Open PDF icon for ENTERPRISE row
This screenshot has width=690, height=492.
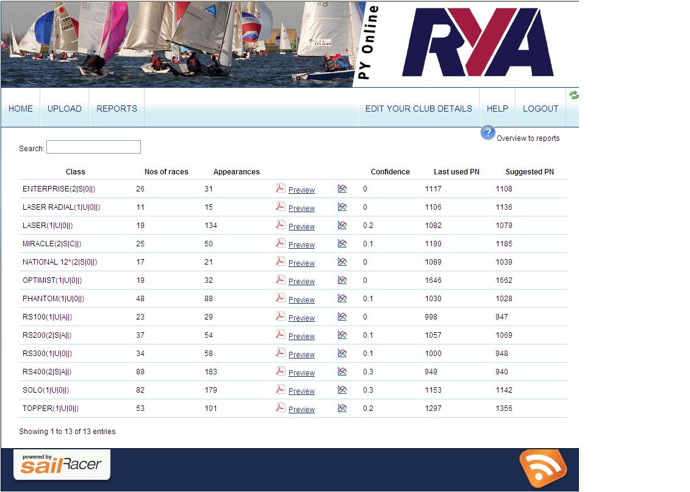pyautogui.click(x=280, y=188)
